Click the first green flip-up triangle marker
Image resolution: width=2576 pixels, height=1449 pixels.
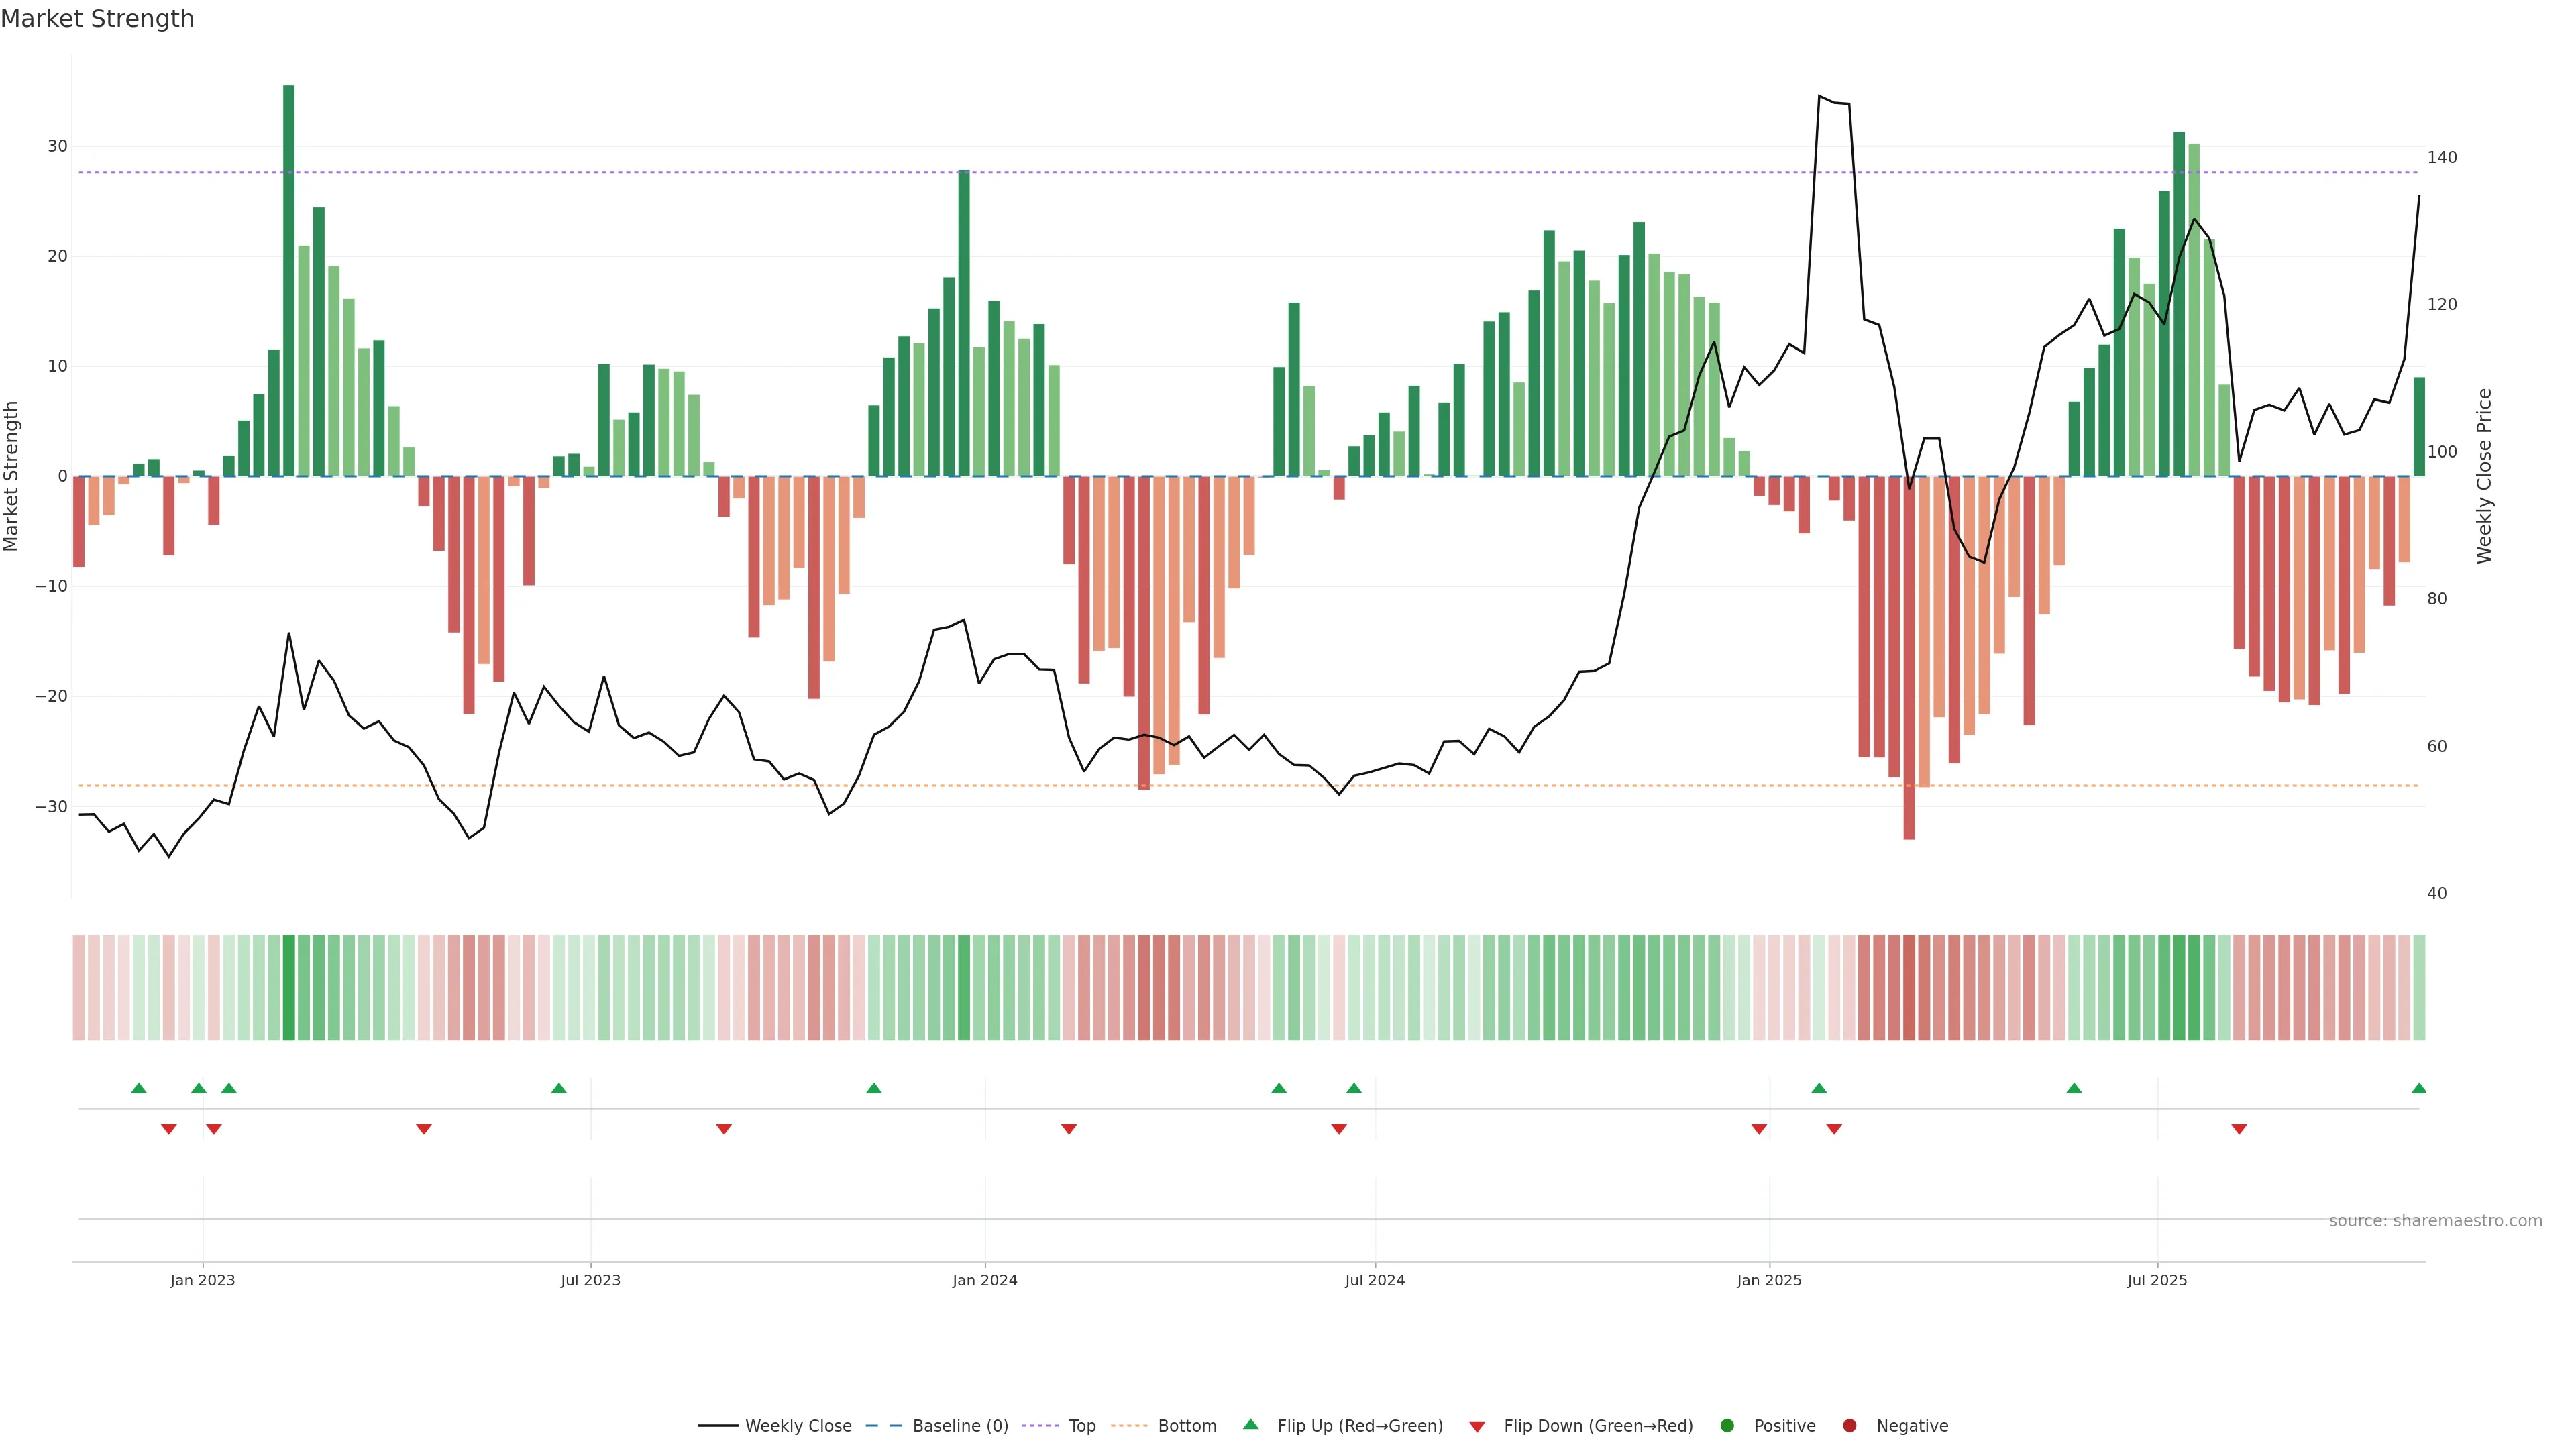[x=139, y=1088]
